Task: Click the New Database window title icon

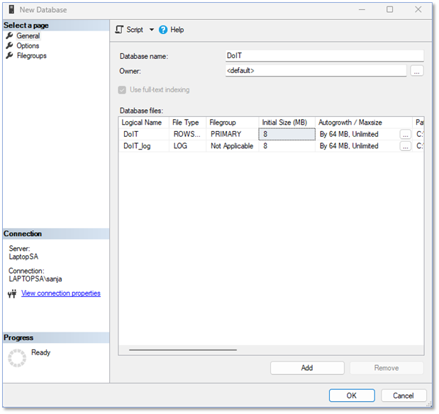Action: coord(10,9)
